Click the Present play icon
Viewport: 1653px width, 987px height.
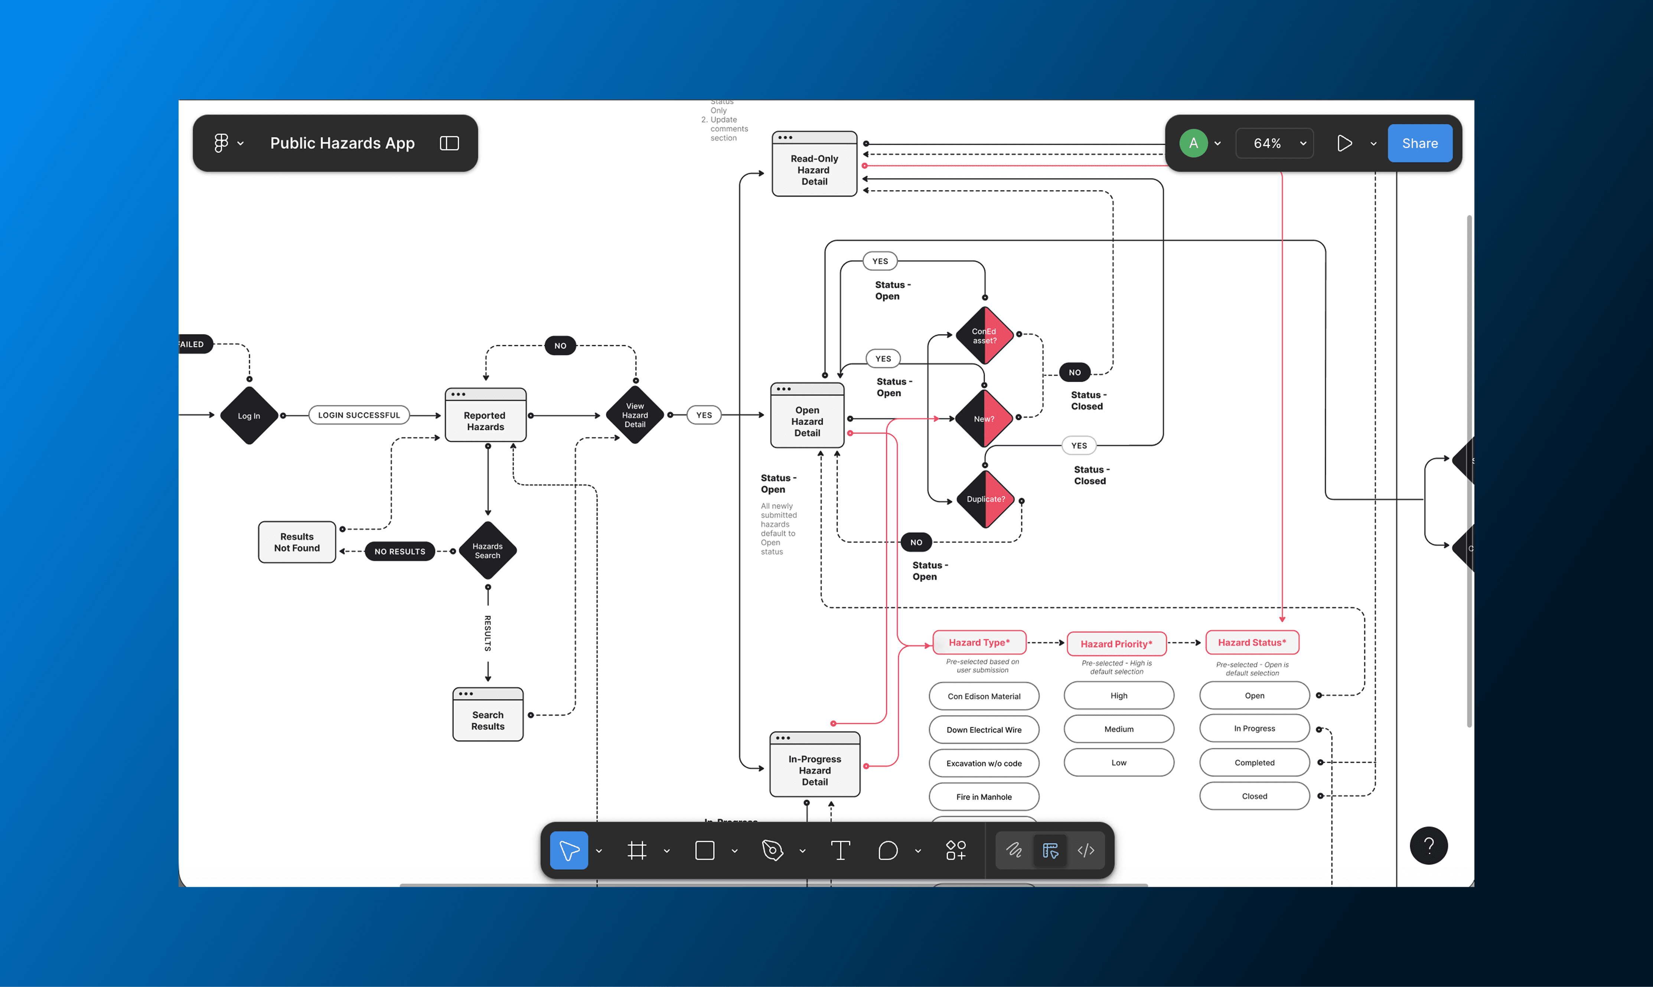[1344, 142]
